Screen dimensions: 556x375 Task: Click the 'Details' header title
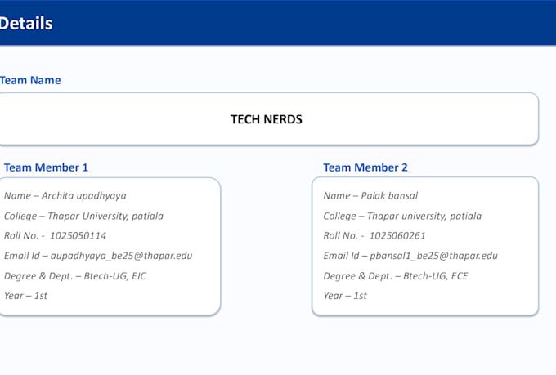tap(26, 24)
